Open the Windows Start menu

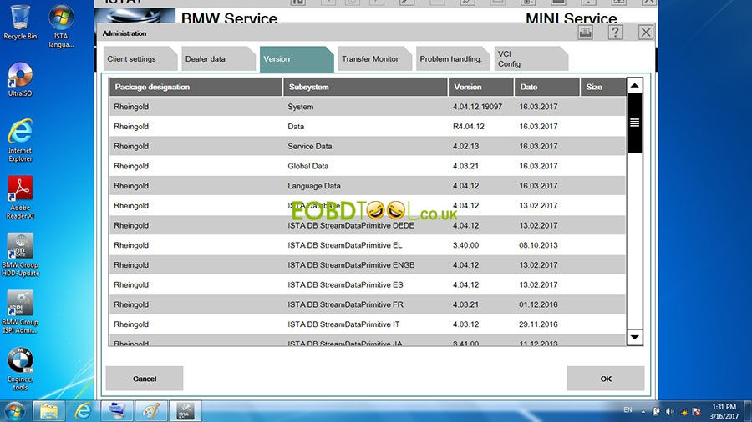tap(14, 411)
